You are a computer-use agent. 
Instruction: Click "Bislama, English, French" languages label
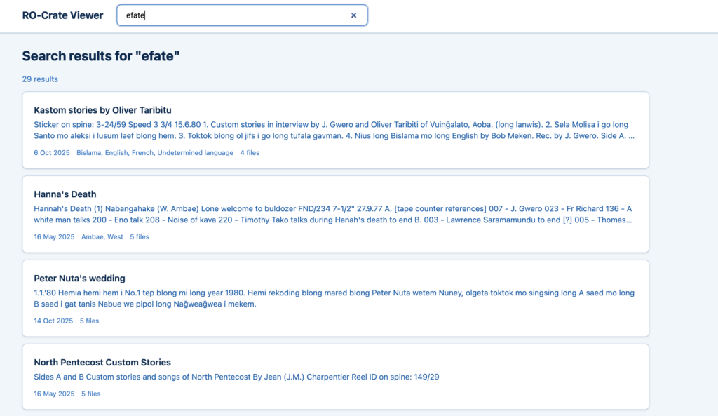coord(154,153)
